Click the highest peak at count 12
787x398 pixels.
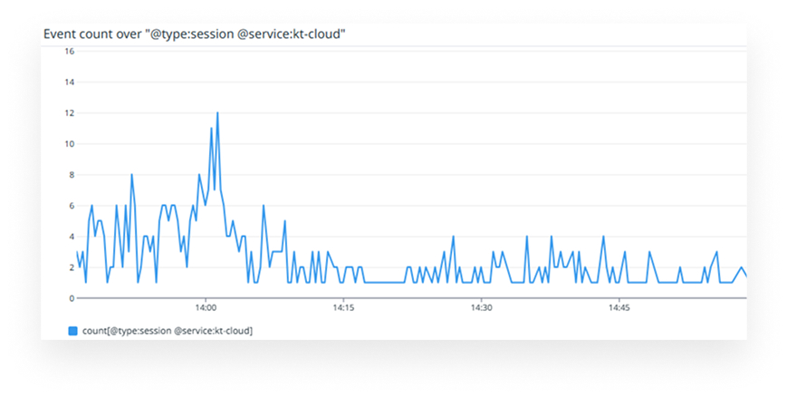[x=217, y=113]
